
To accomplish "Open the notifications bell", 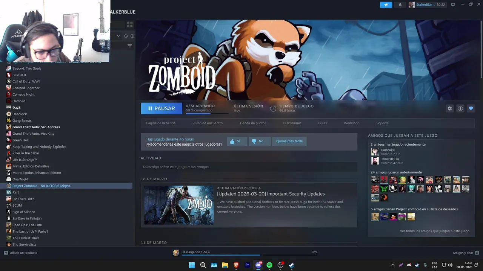I will (x=400, y=5).
